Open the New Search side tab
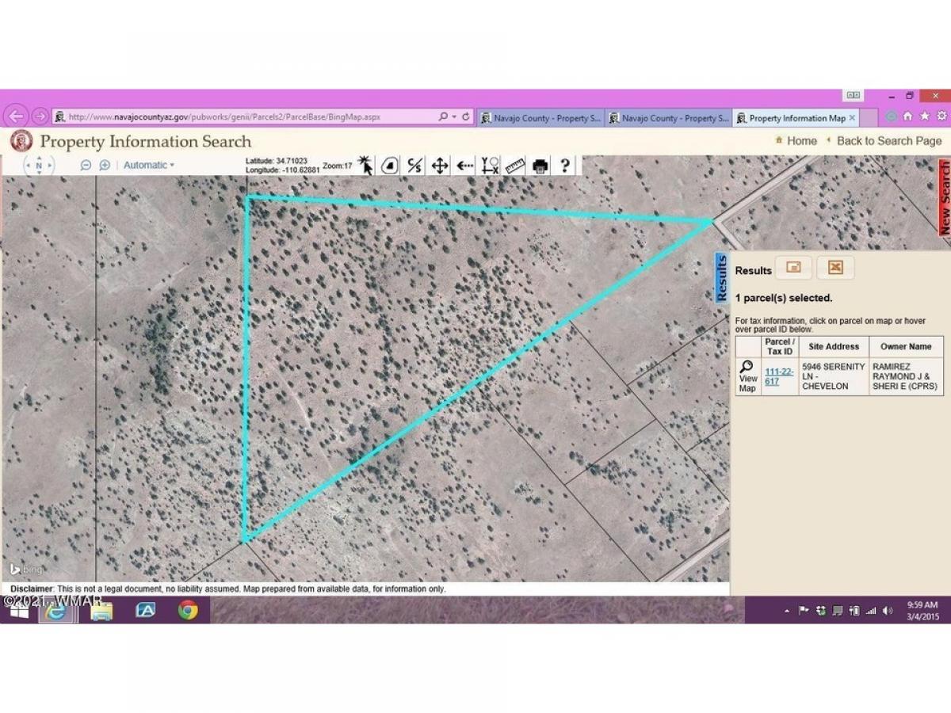 944,198
